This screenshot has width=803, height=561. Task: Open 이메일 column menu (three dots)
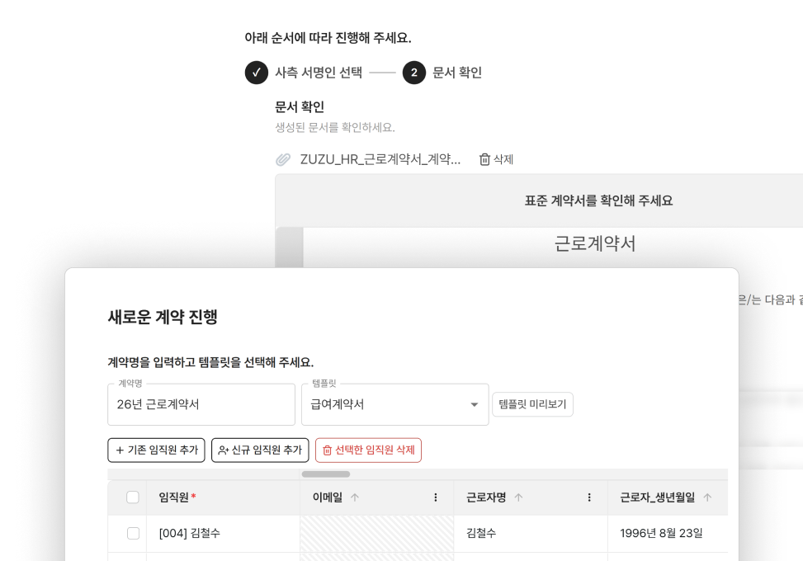click(x=436, y=497)
